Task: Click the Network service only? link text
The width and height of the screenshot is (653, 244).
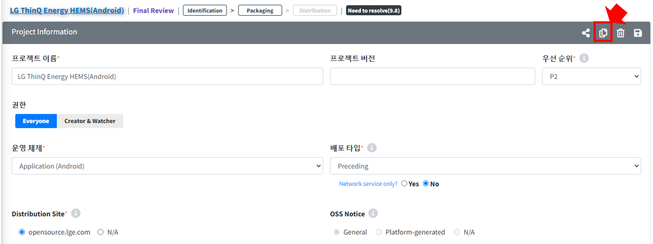Action: (369, 184)
